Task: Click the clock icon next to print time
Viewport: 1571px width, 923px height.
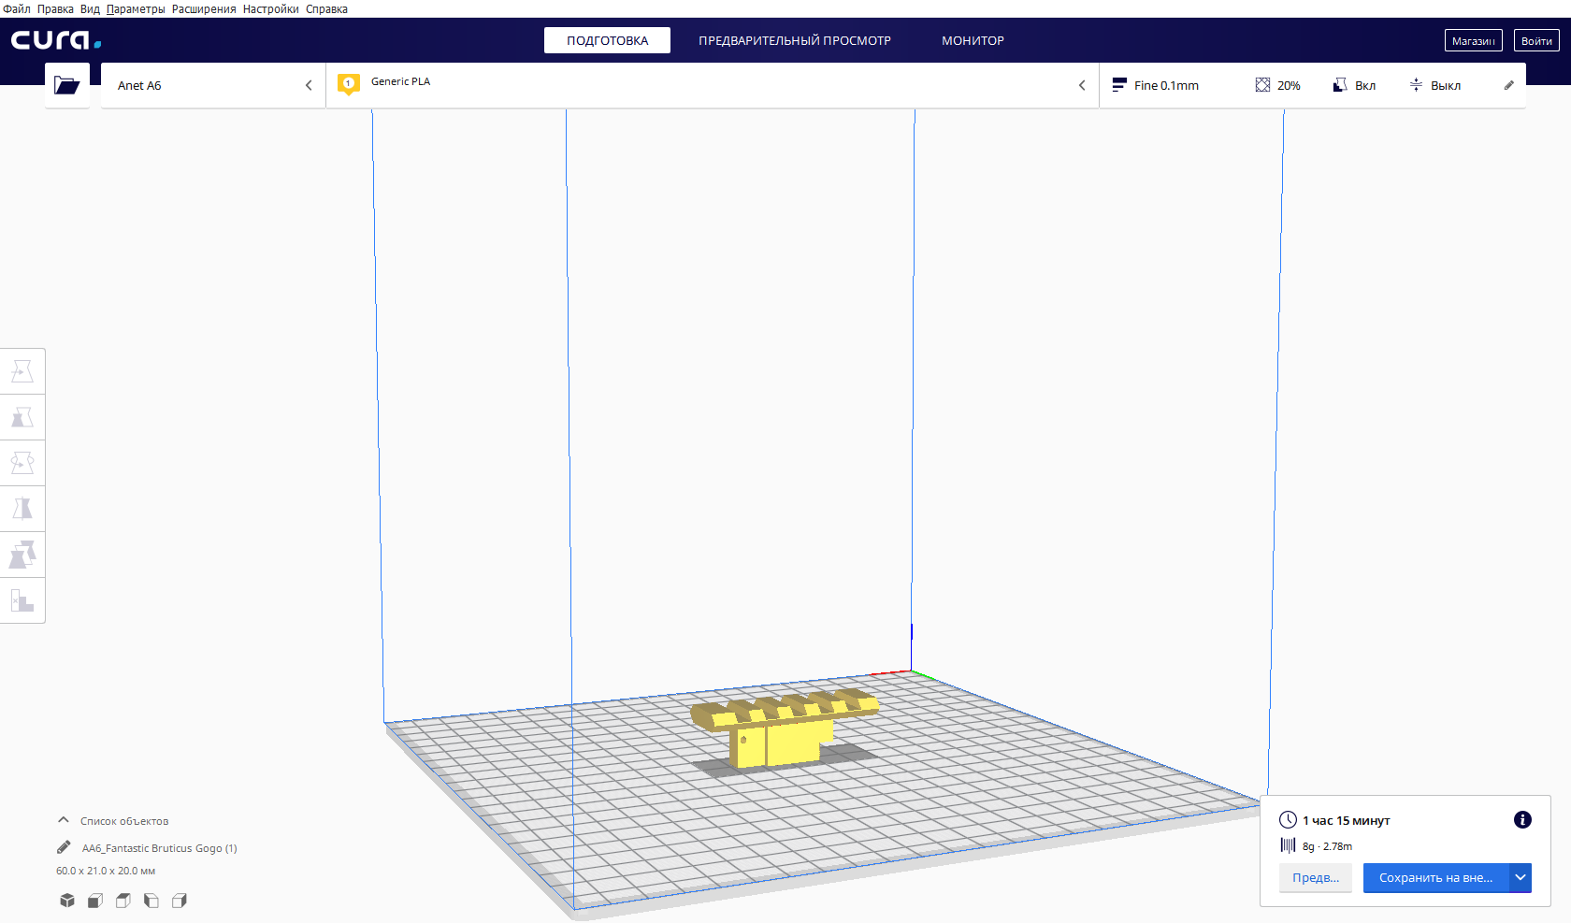Action: 1288,820
